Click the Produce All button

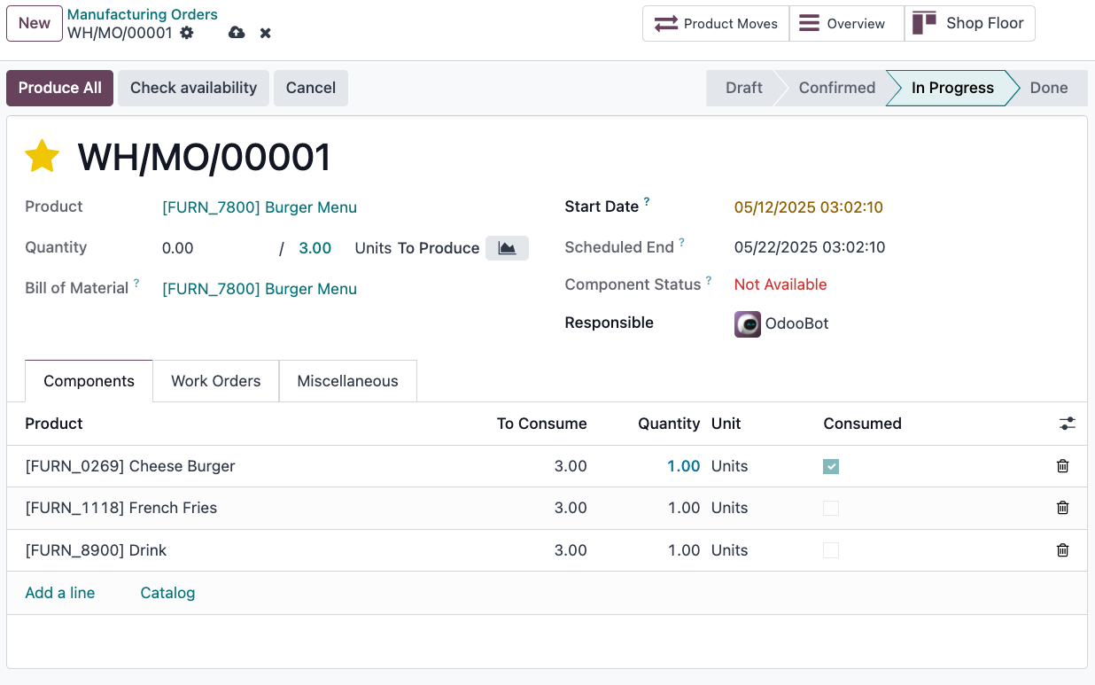tap(59, 88)
